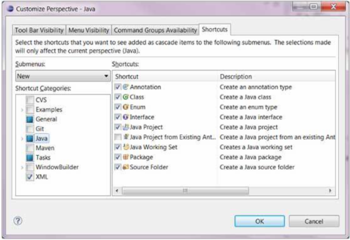Click the Annotation shortcut icon
350x240 pixels.
click(x=126, y=87)
